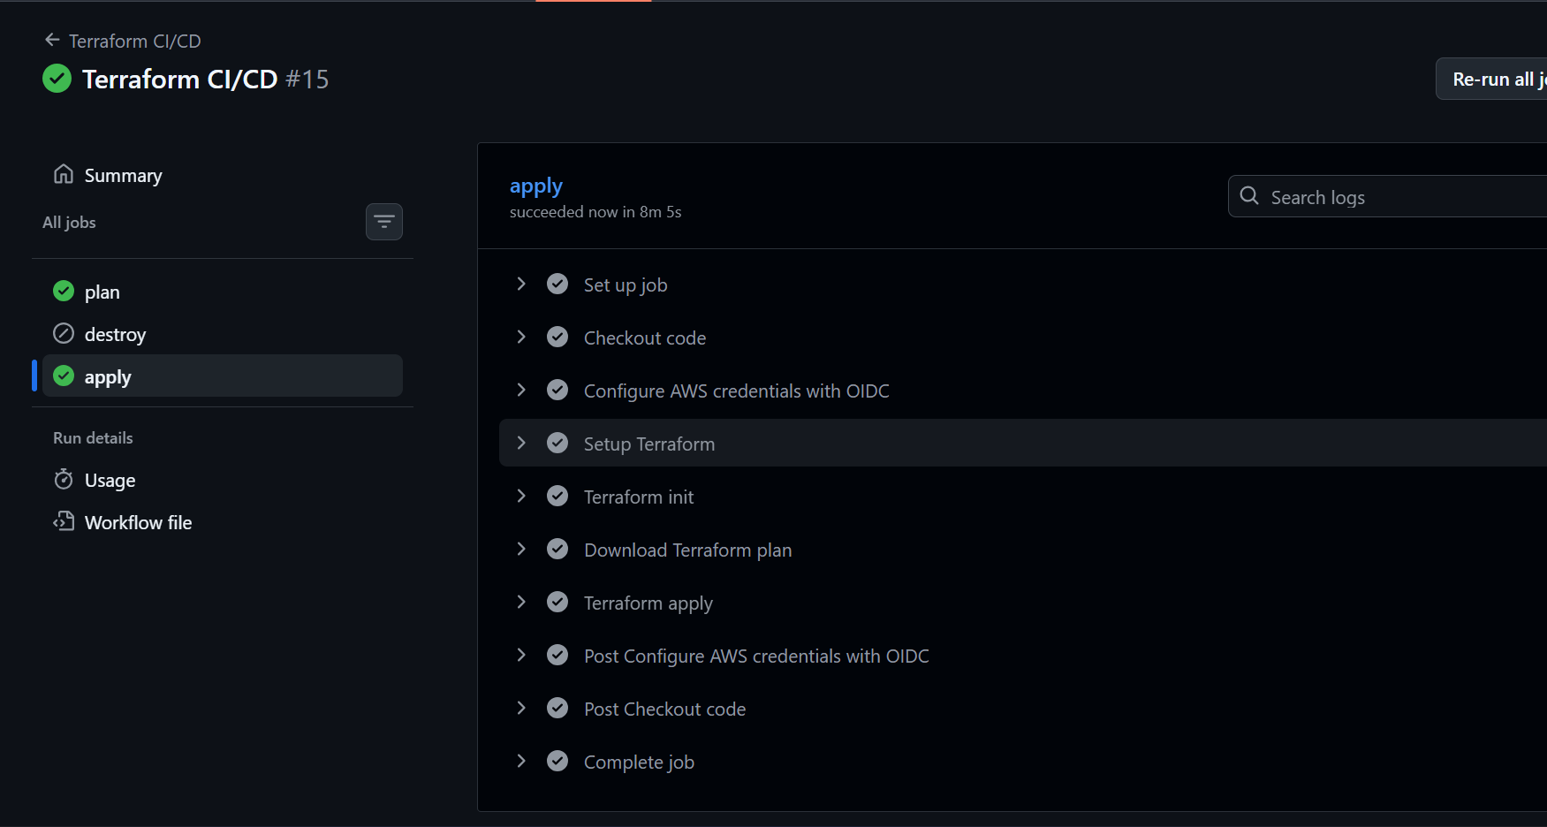Screen dimensions: 1547x827
Task: Click the apply job heading link
Action: [536, 186]
